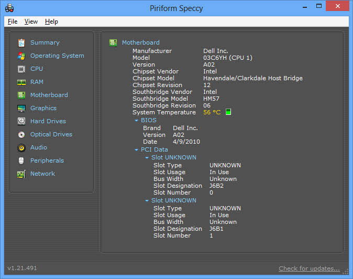Select the Havendale/Clarkdale Host Bridge value
The width and height of the screenshot is (353, 279).
(253, 78)
